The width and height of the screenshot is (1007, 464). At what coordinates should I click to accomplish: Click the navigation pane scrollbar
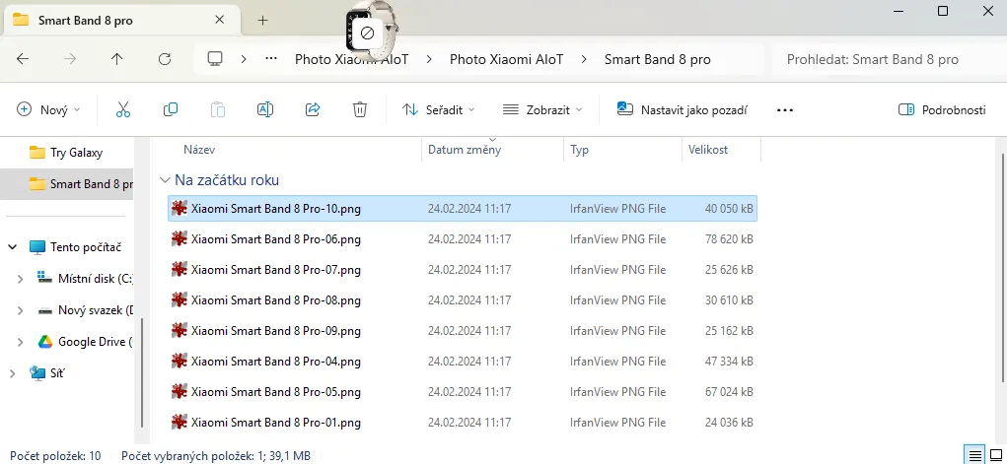[x=141, y=372]
